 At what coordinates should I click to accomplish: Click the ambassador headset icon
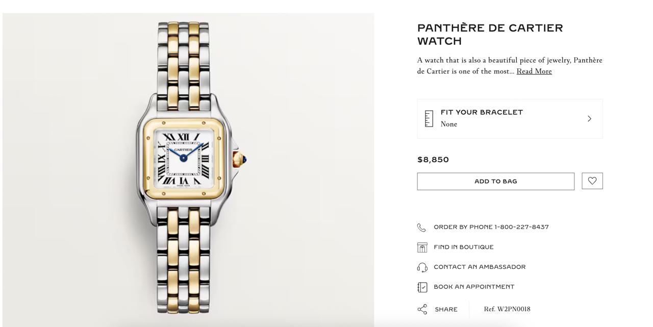pos(422,267)
